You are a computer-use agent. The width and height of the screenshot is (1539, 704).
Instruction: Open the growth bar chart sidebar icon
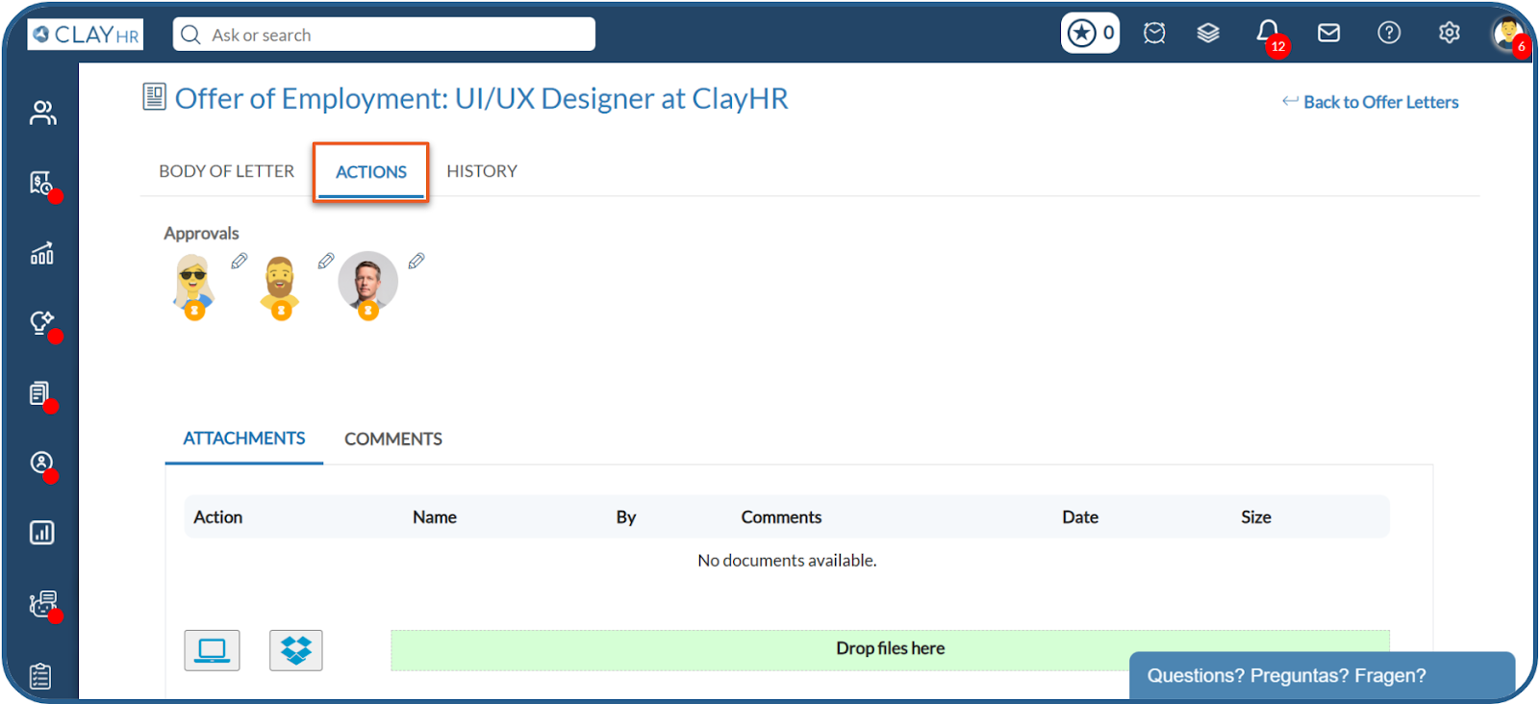[42, 253]
